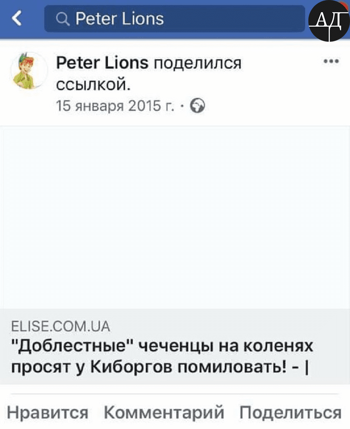Screen dimensions: 350x429
Task: Open the blank link preview image
Action: [175, 217]
